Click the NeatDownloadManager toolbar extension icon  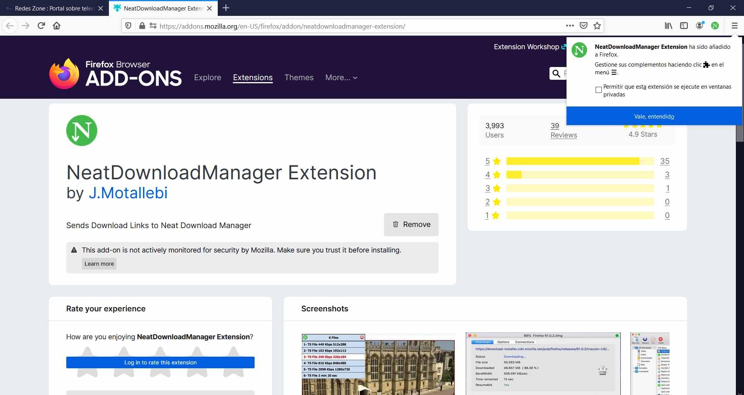pos(715,26)
